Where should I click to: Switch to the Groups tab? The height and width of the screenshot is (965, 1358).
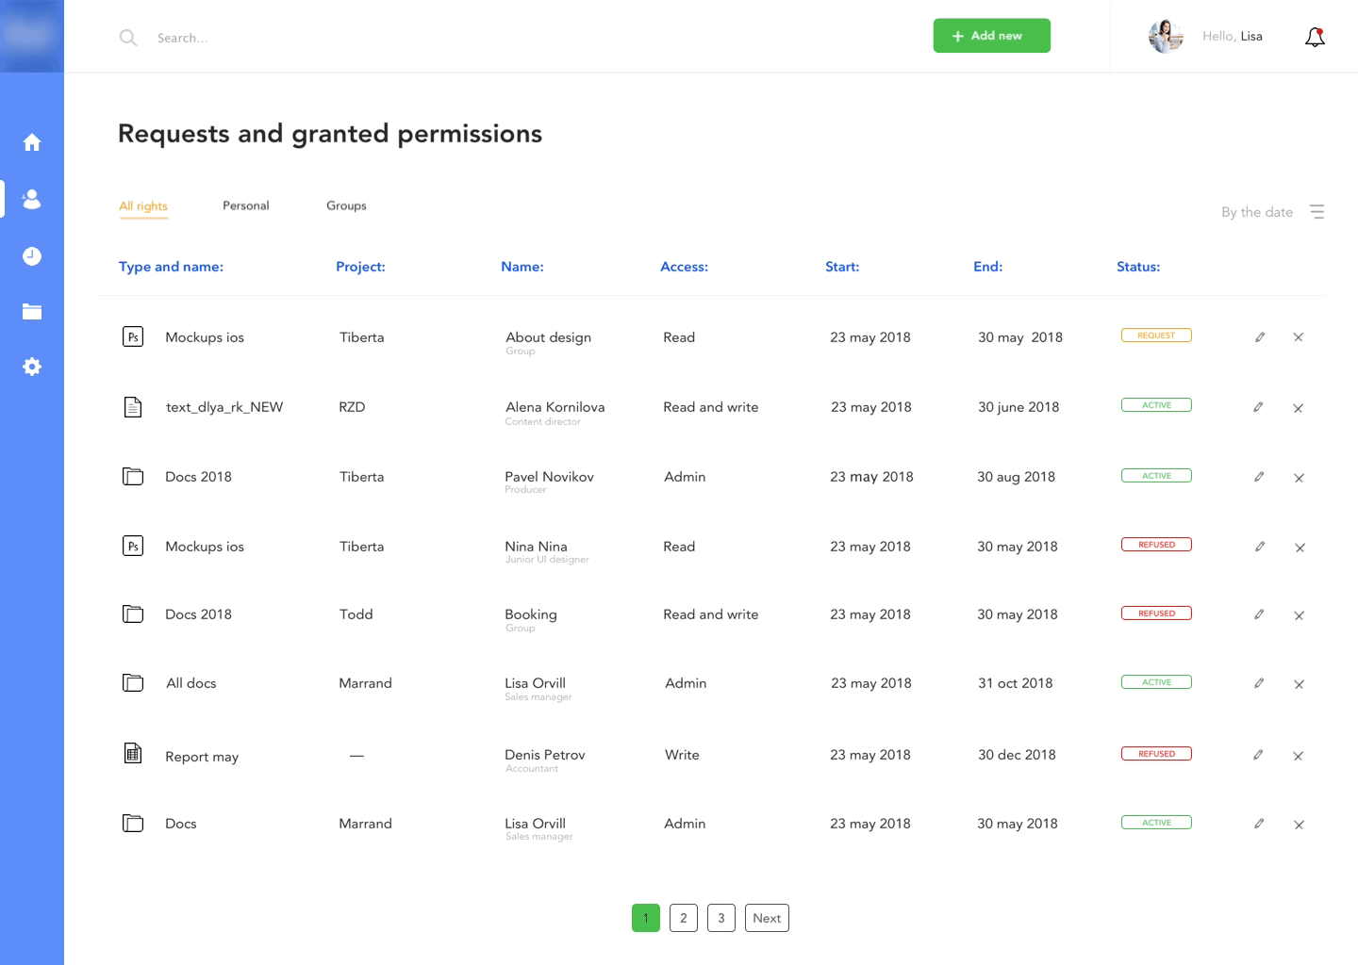346,205
